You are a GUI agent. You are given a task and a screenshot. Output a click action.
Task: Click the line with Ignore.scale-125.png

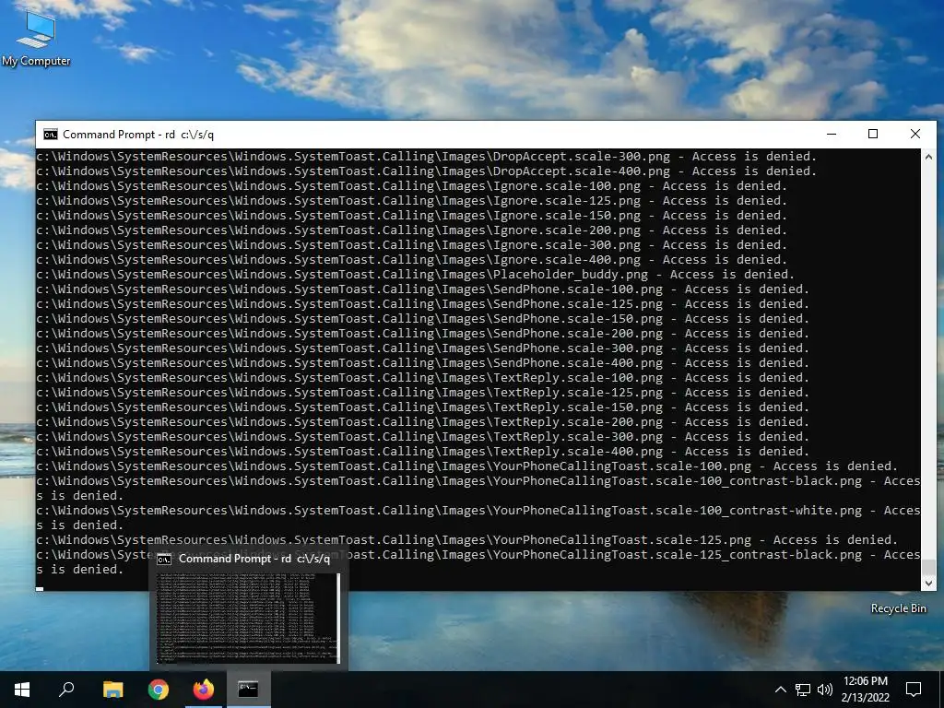pyautogui.click(x=412, y=200)
